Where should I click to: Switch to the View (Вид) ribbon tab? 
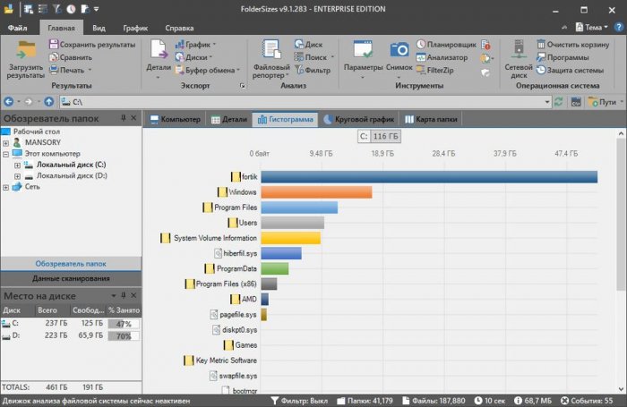pyautogui.click(x=99, y=28)
